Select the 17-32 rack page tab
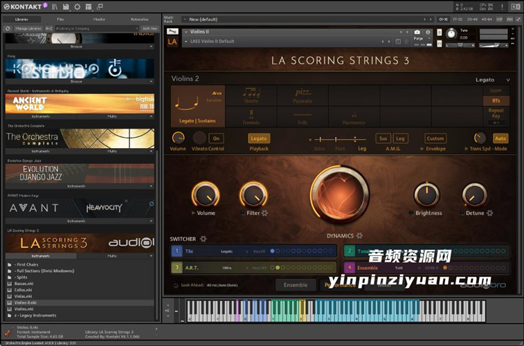The width and height of the screenshot is (524, 346). coord(458,19)
